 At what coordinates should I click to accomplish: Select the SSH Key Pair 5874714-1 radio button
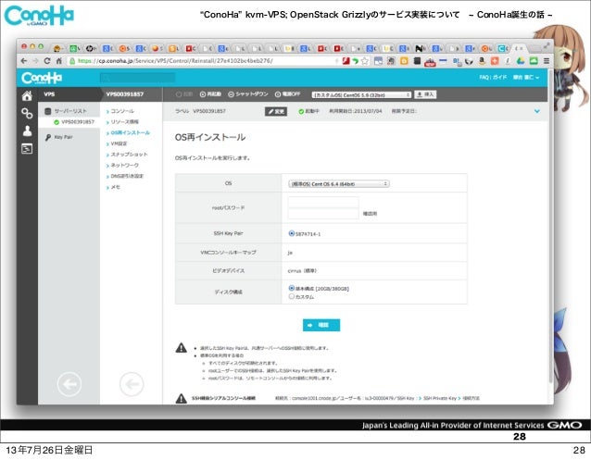291,233
